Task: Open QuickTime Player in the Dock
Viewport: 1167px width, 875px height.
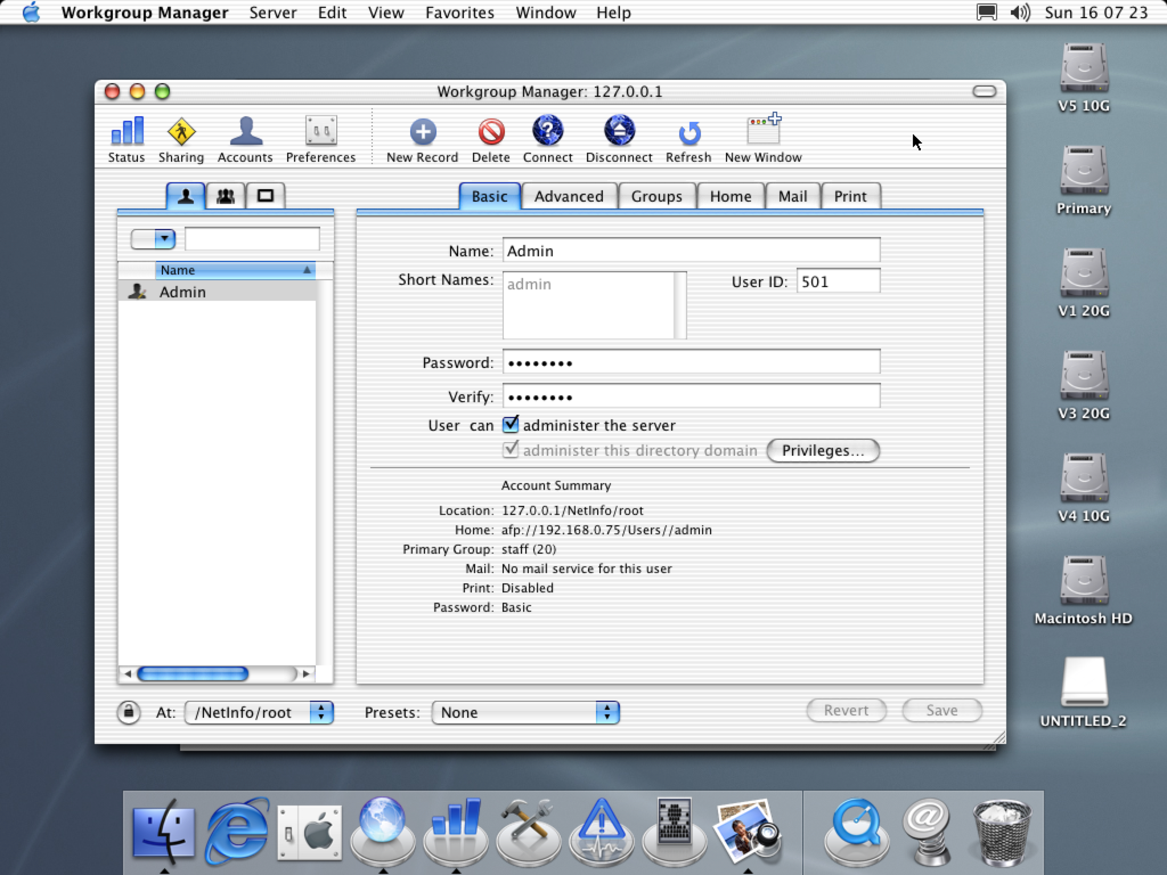Action: coord(856,832)
